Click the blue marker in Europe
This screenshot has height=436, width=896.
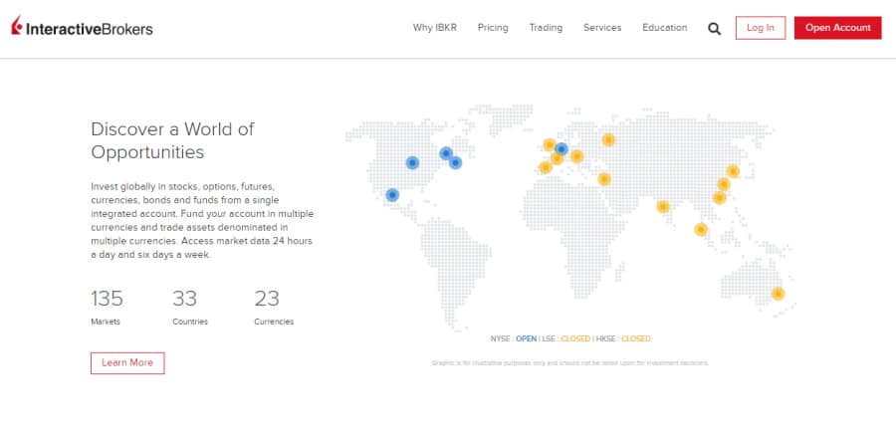[561, 148]
